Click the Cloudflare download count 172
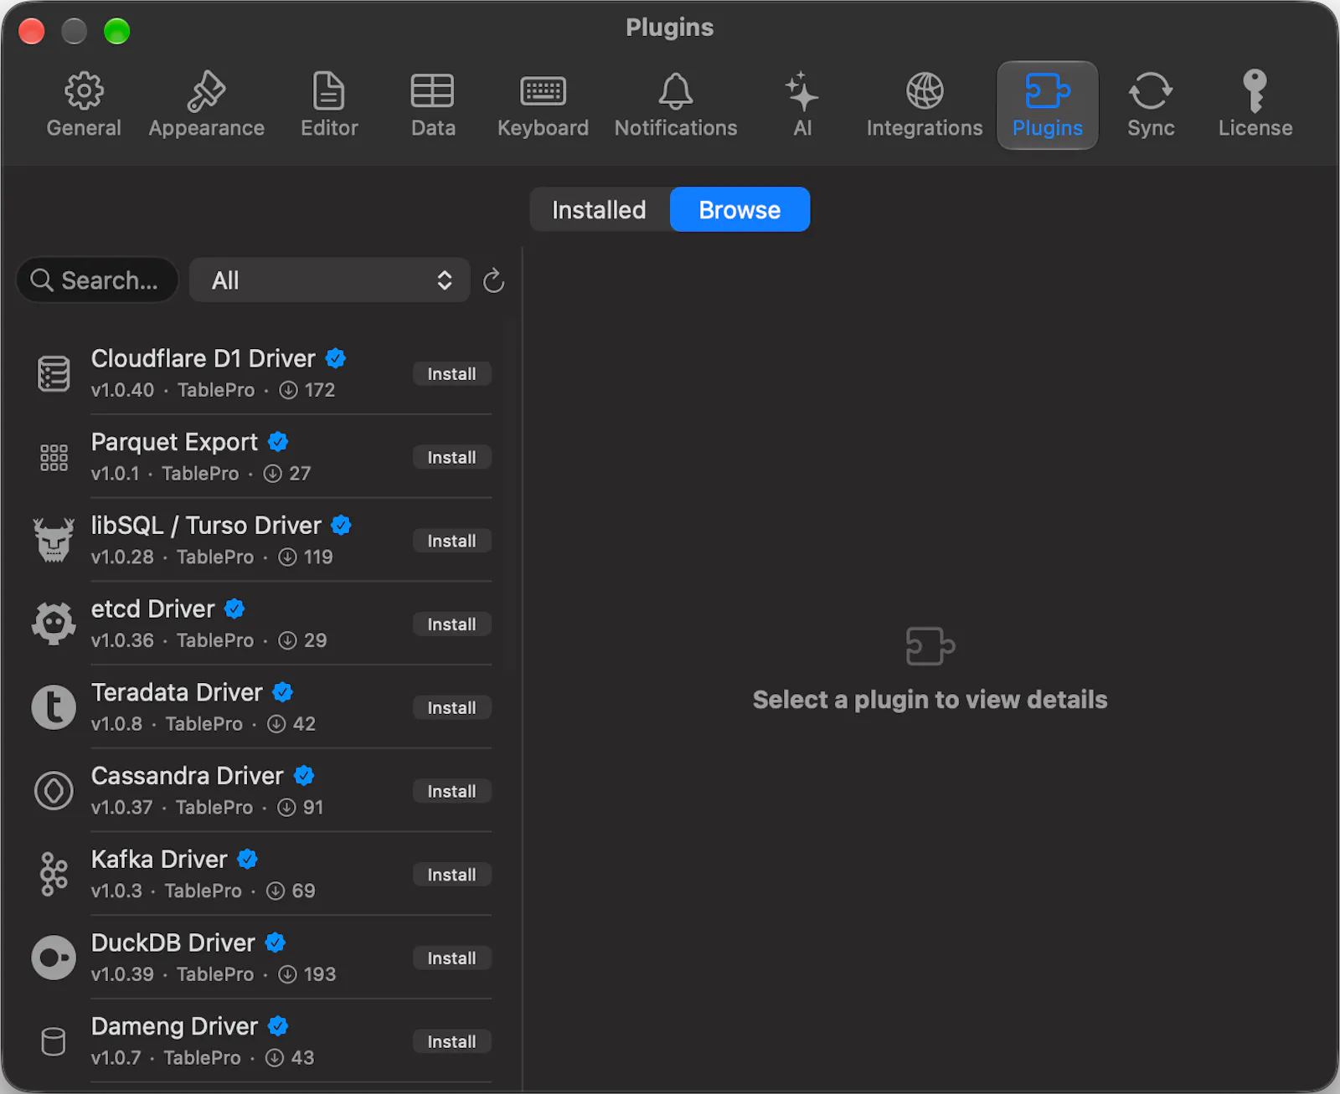Image resolution: width=1340 pixels, height=1094 pixels. click(x=320, y=390)
